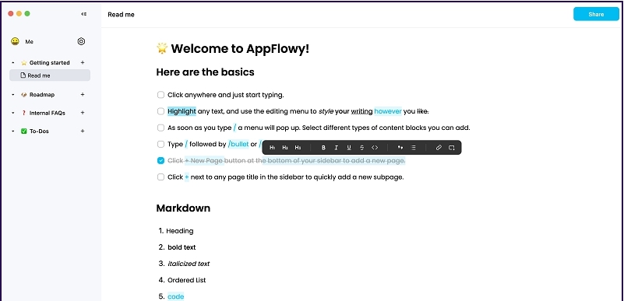Check the 'Click + next to any page' checkbox
Screen dimensions: 624x301
click(160, 177)
